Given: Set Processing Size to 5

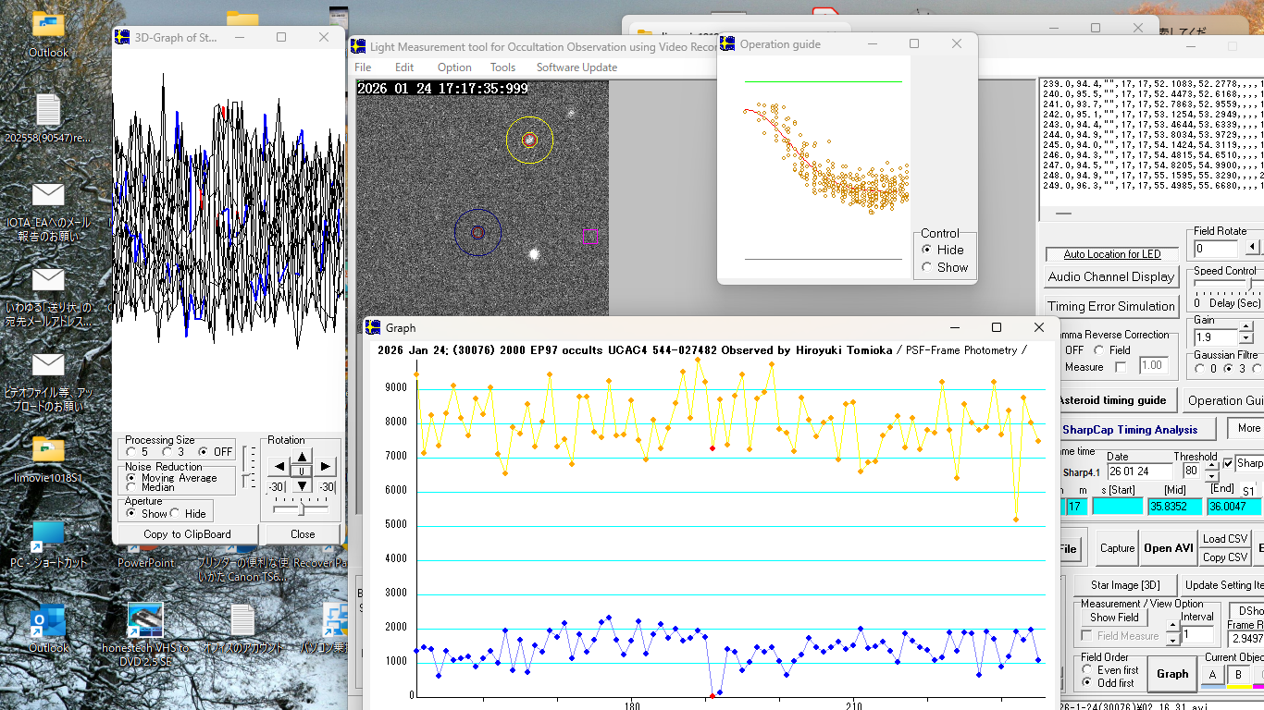Looking at the screenshot, I should pos(131,452).
